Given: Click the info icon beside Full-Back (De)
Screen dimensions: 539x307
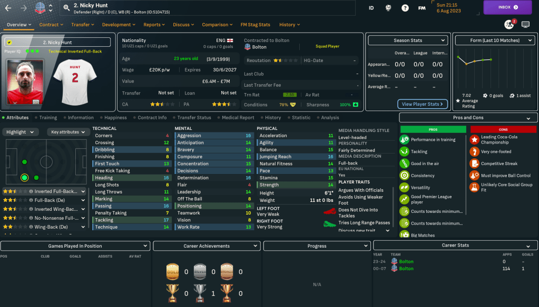Looking at the screenshot, I should pos(31,200).
